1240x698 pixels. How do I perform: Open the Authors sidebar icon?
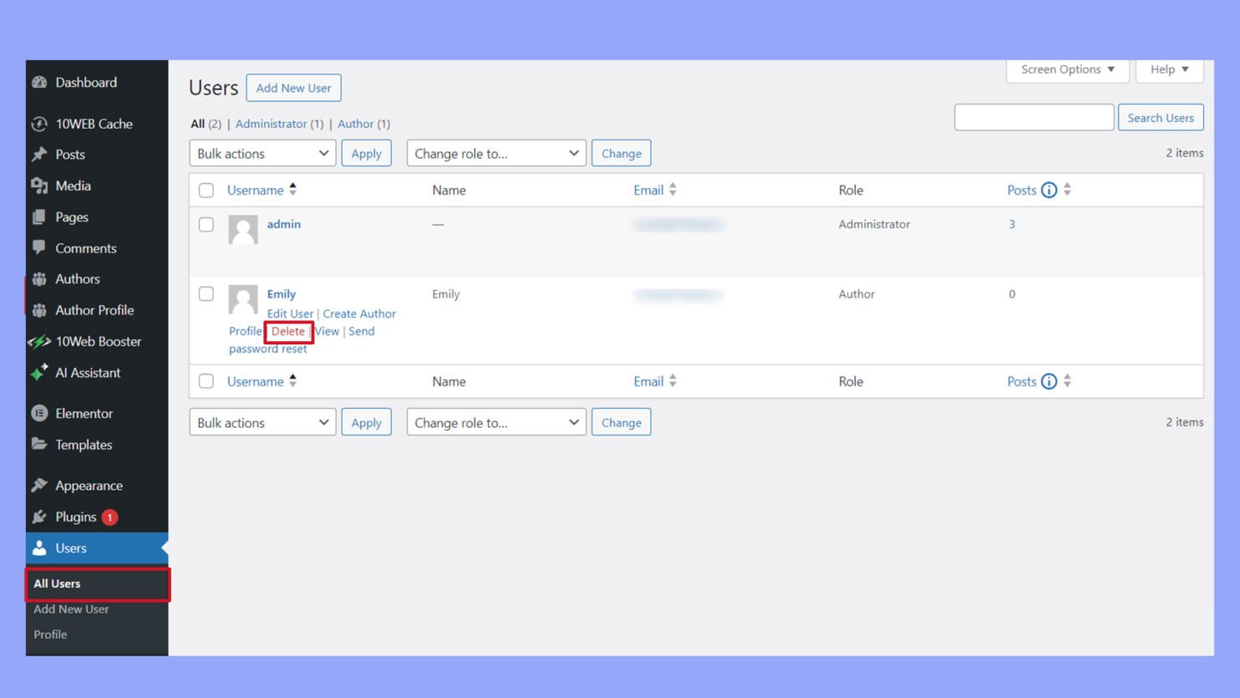[39, 278]
